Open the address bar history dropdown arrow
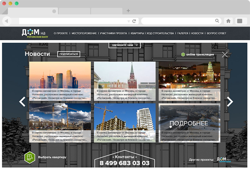The image size is (250, 170). pyautogui.click(x=129, y=21)
